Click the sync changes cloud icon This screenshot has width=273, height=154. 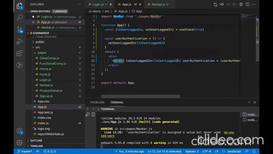38,151
